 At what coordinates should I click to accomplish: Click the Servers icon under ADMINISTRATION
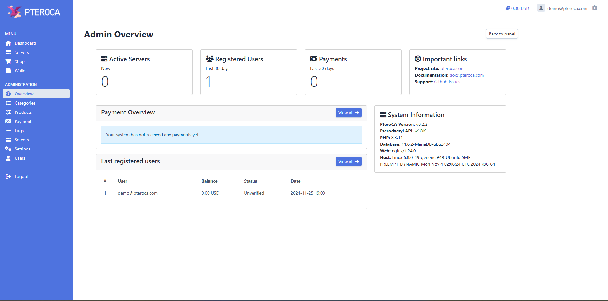point(8,140)
